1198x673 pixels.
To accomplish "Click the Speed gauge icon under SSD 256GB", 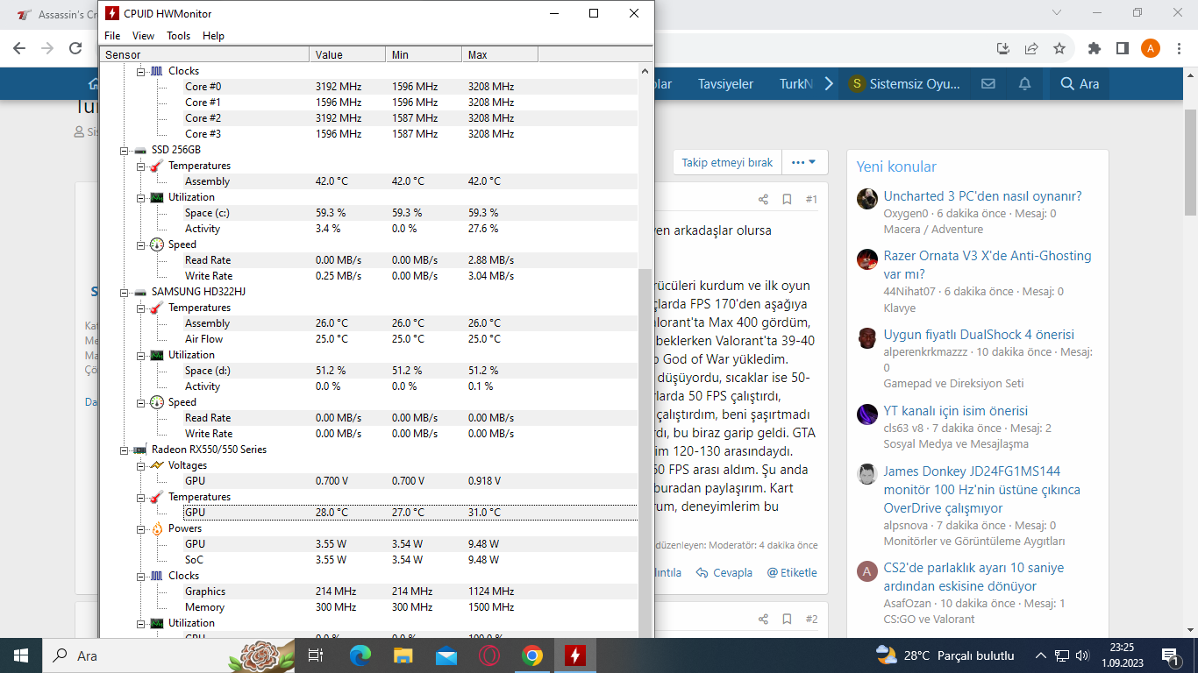I will [156, 244].
